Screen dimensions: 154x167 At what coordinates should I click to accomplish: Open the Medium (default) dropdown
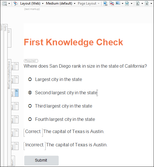point(61,3)
